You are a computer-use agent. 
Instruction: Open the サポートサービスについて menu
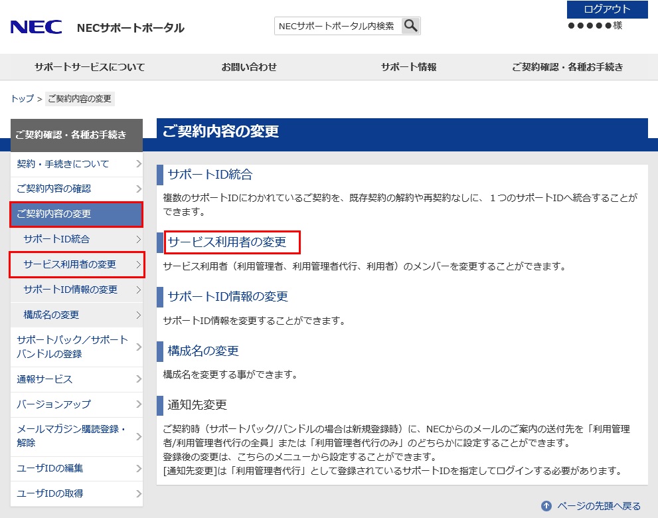pos(90,67)
